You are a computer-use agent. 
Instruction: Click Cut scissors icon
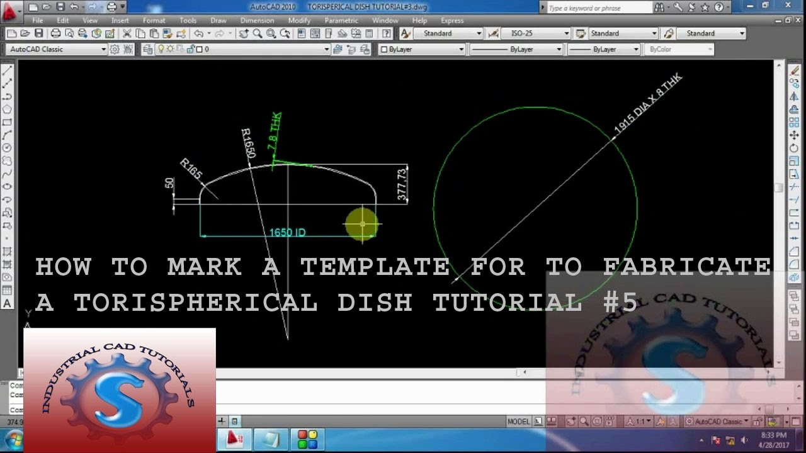(x=127, y=33)
